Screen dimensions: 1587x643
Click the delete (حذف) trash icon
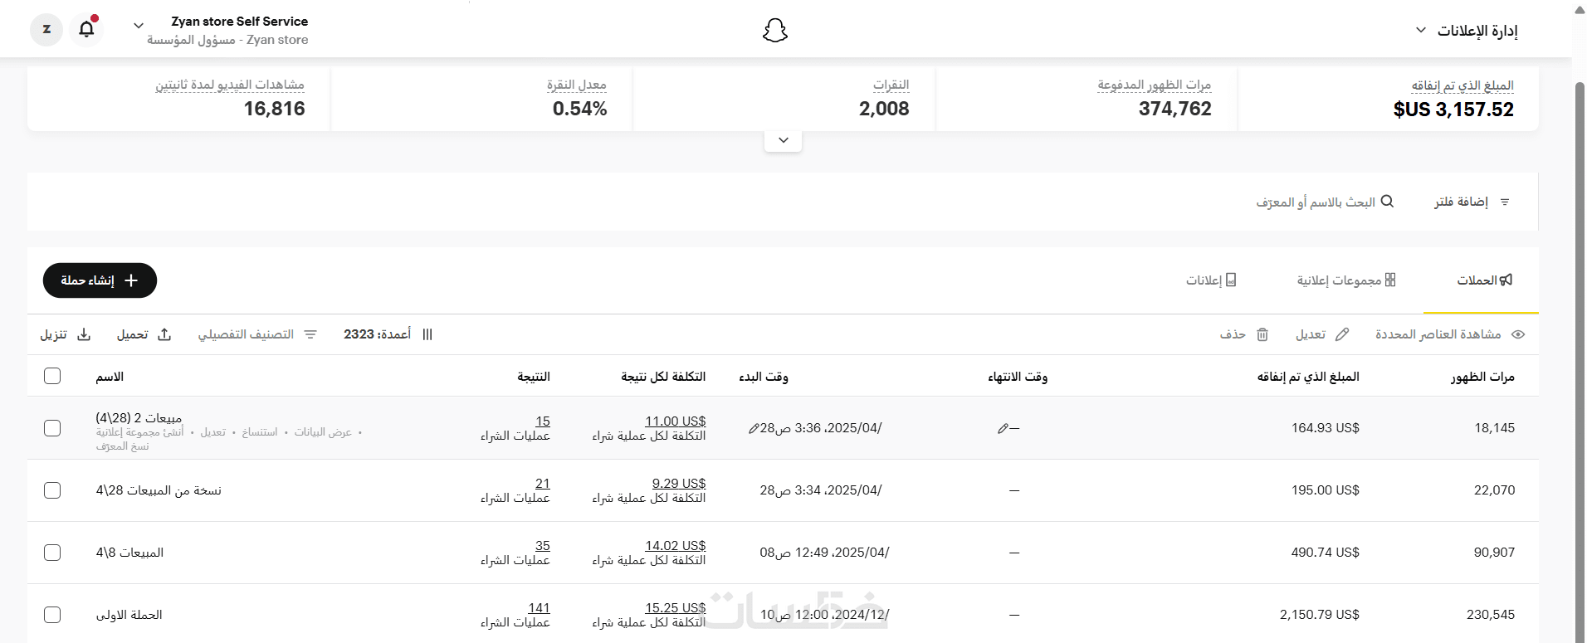tap(1262, 334)
